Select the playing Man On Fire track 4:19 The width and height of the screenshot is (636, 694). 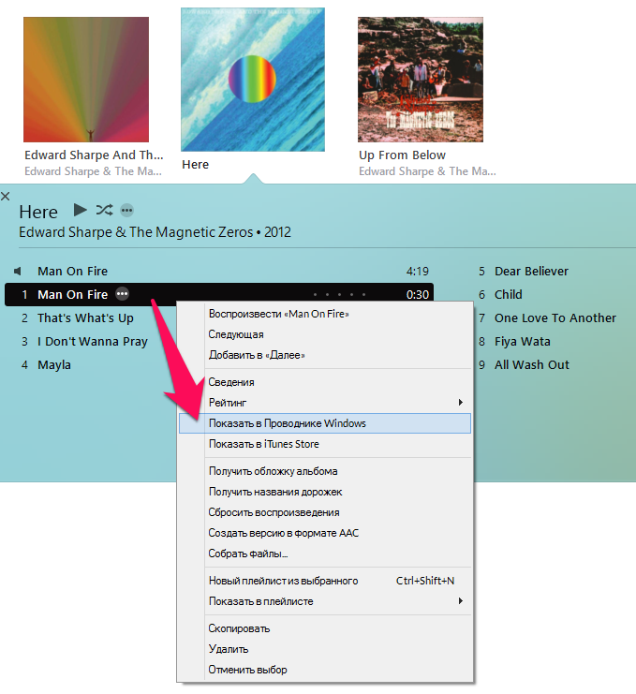[x=219, y=271]
